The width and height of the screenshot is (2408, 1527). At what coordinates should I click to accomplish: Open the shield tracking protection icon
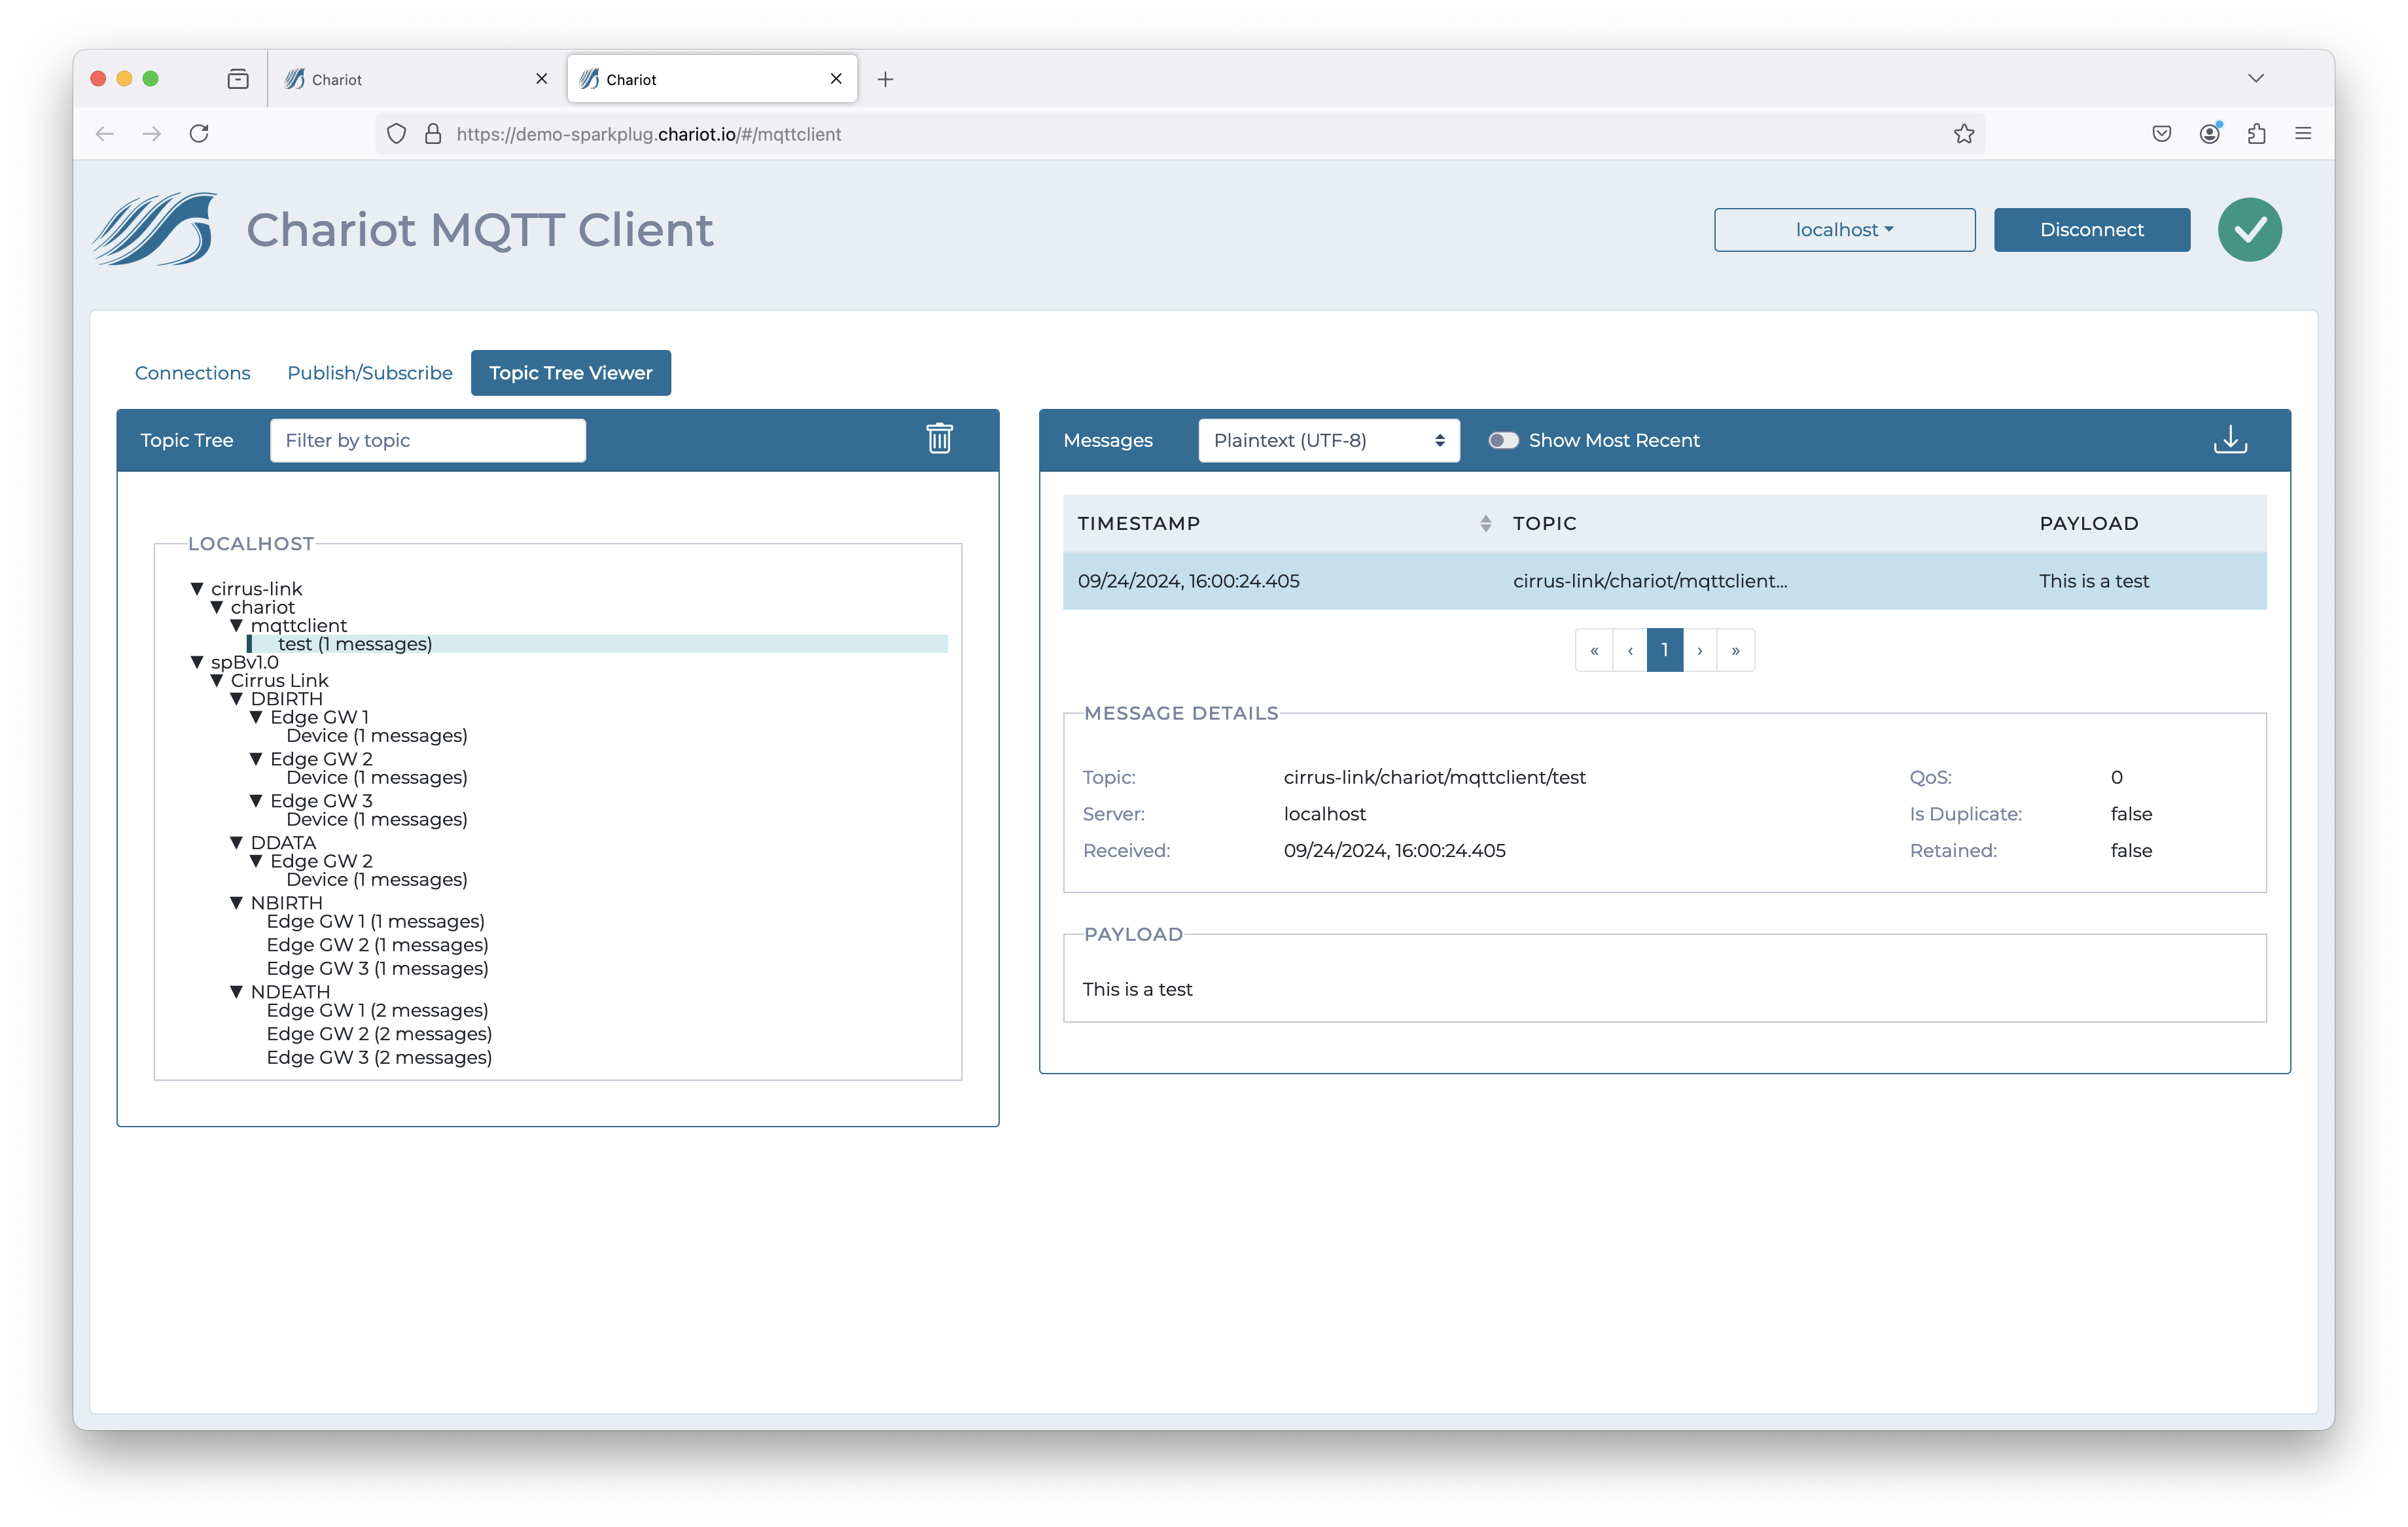[x=396, y=134]
